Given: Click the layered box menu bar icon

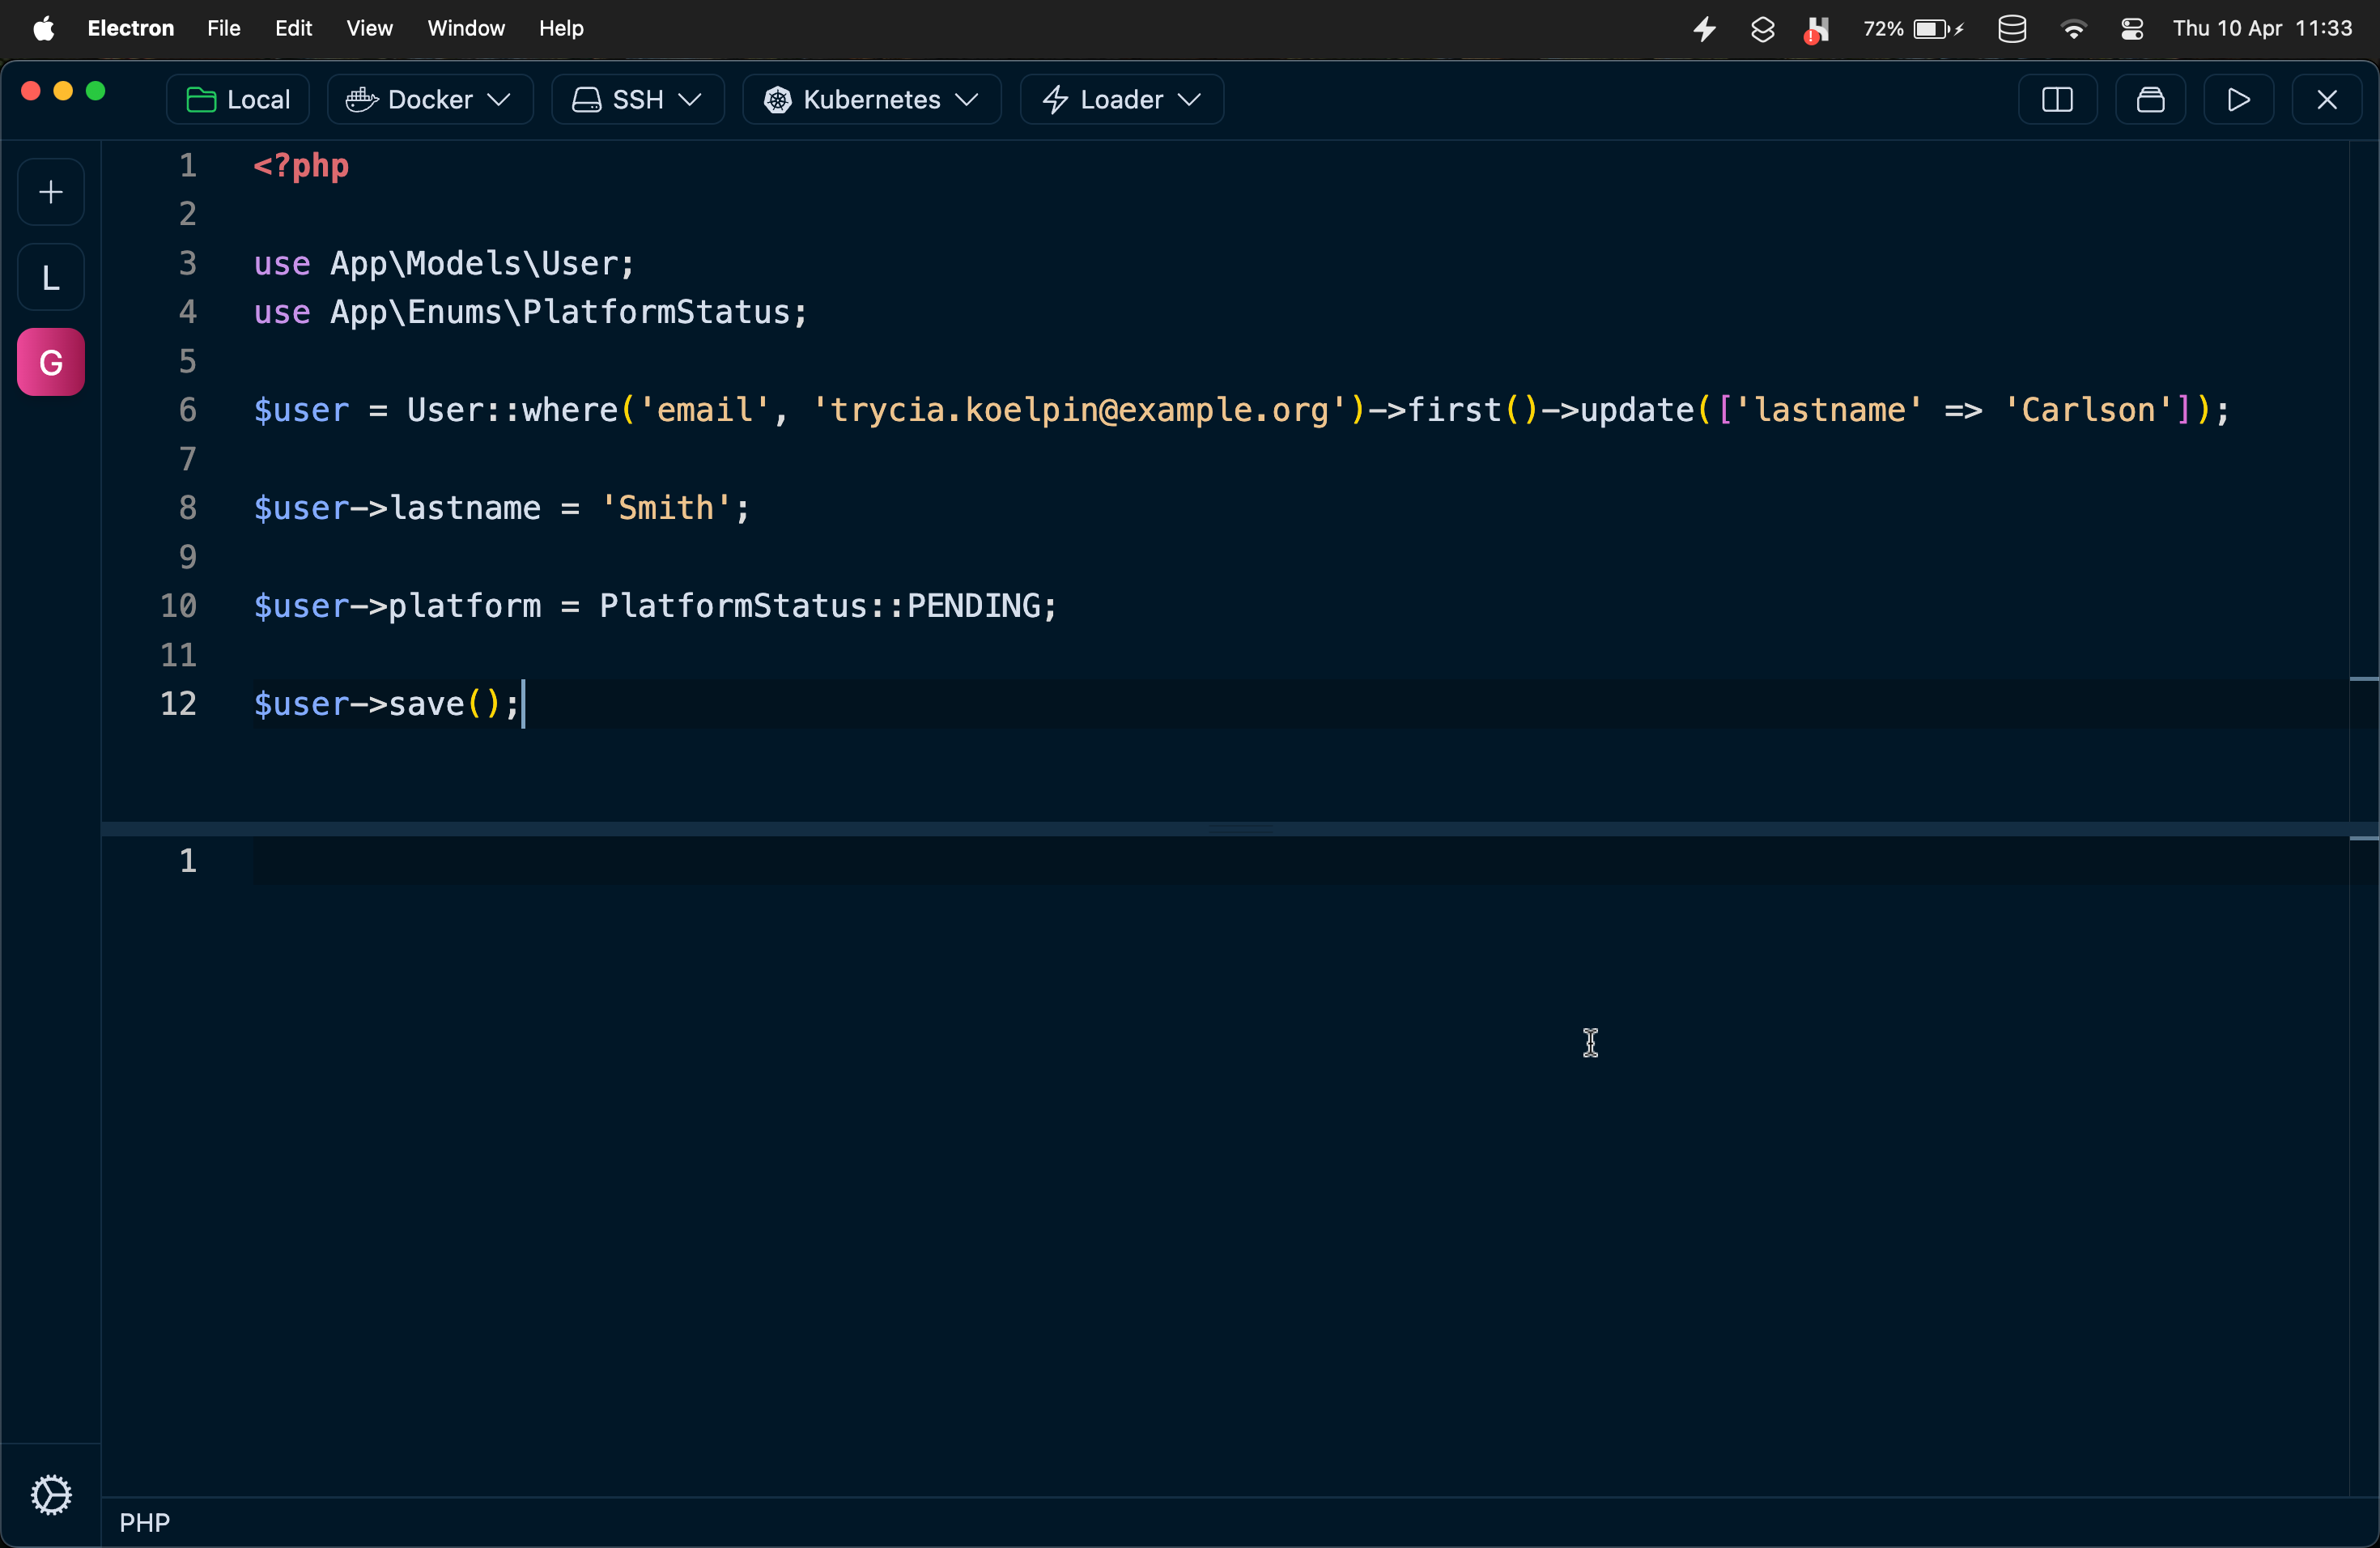Looking at the screenshot, I should click(1763, 29).
